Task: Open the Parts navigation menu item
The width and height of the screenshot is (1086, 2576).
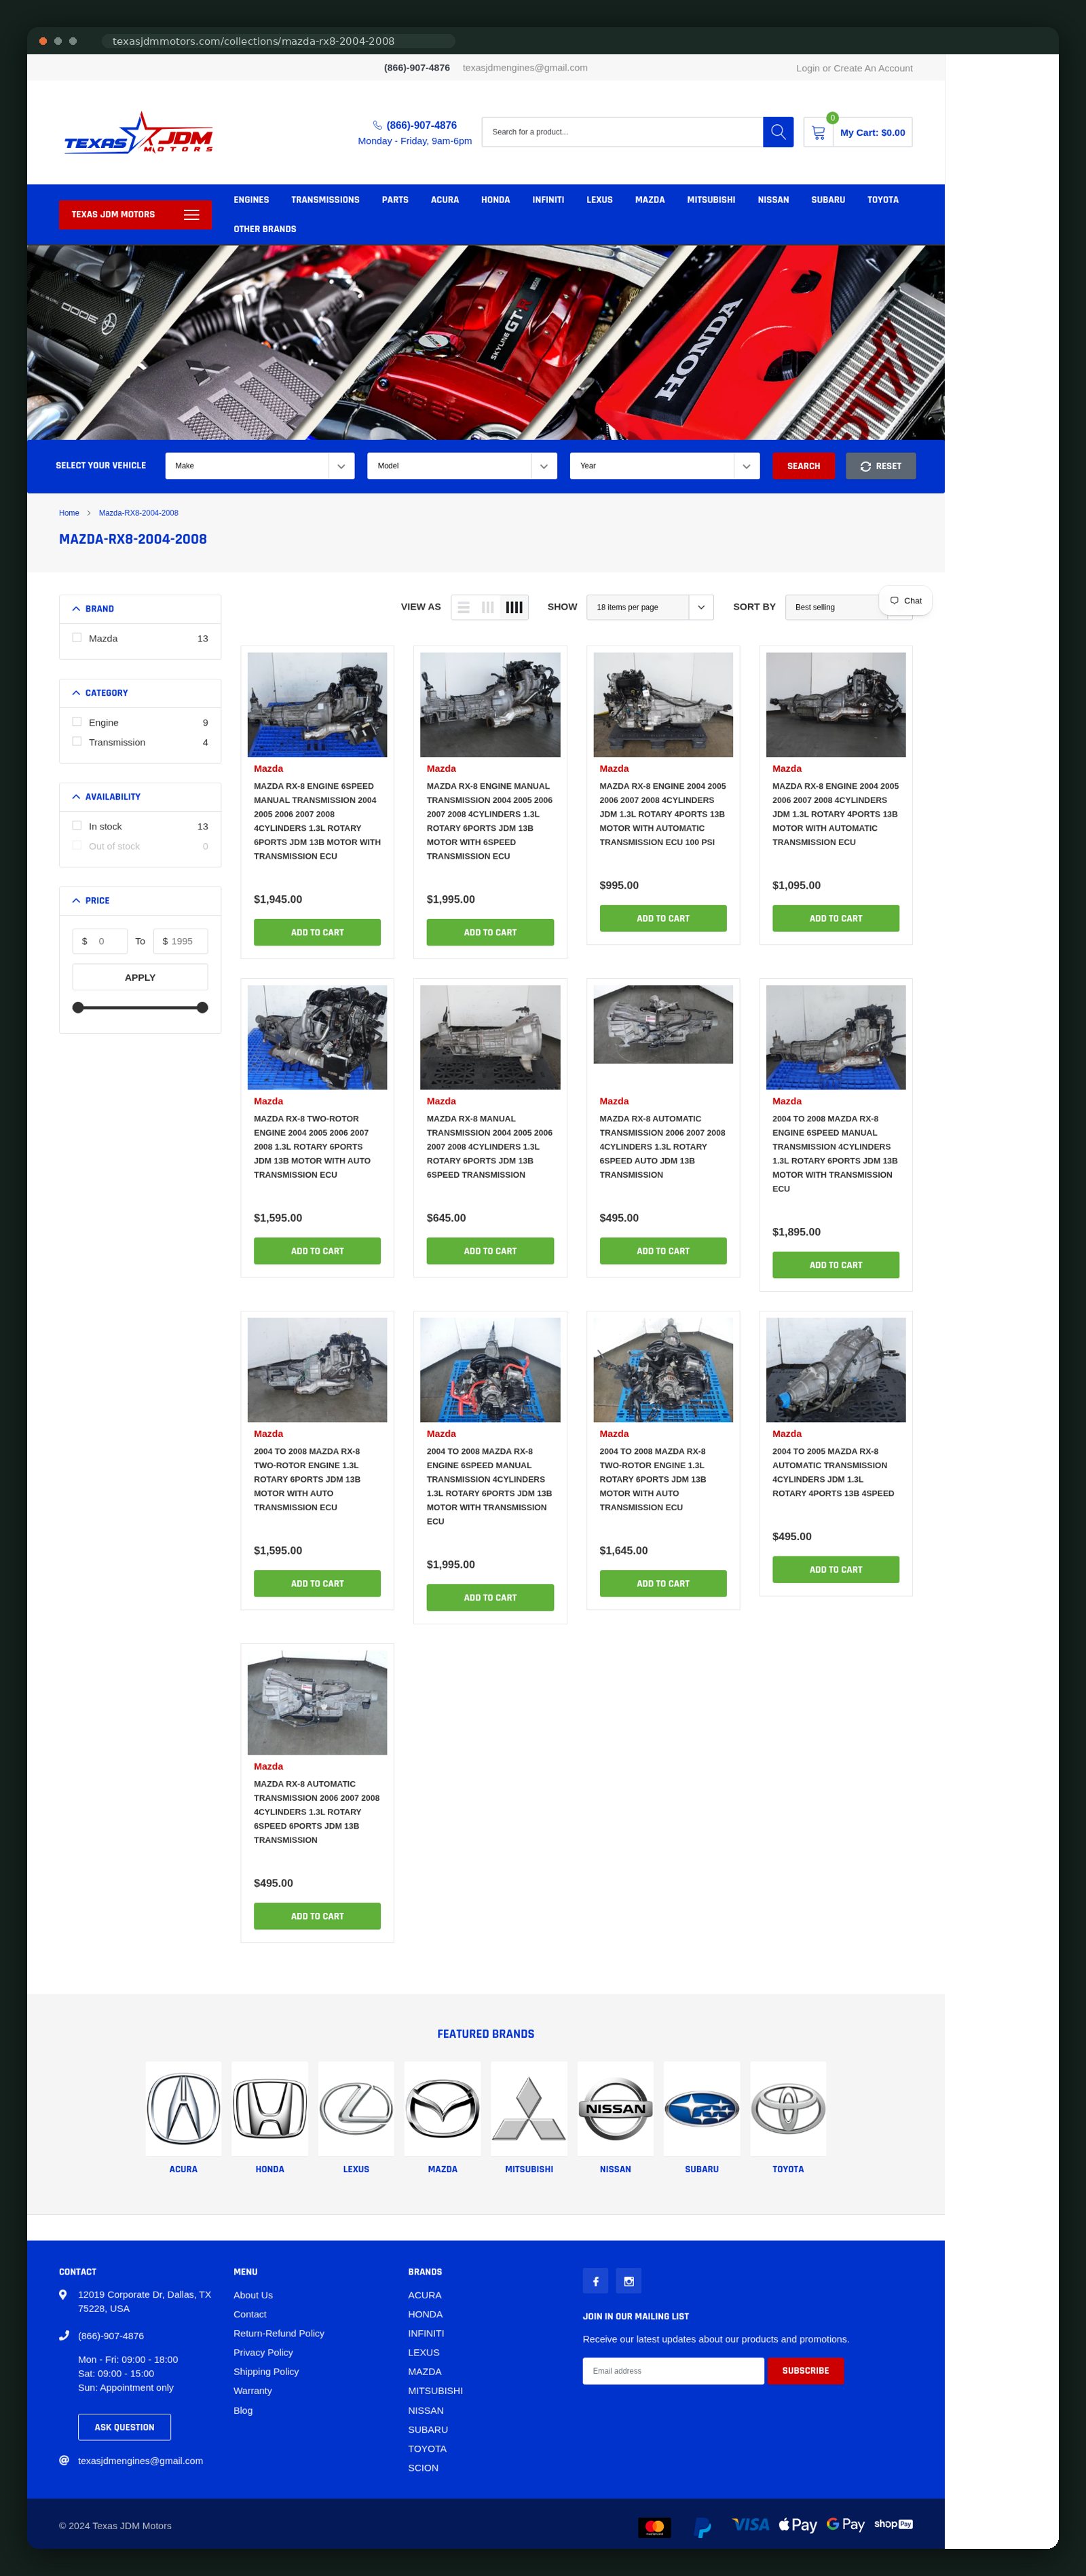Action: [x=395, y=200]
